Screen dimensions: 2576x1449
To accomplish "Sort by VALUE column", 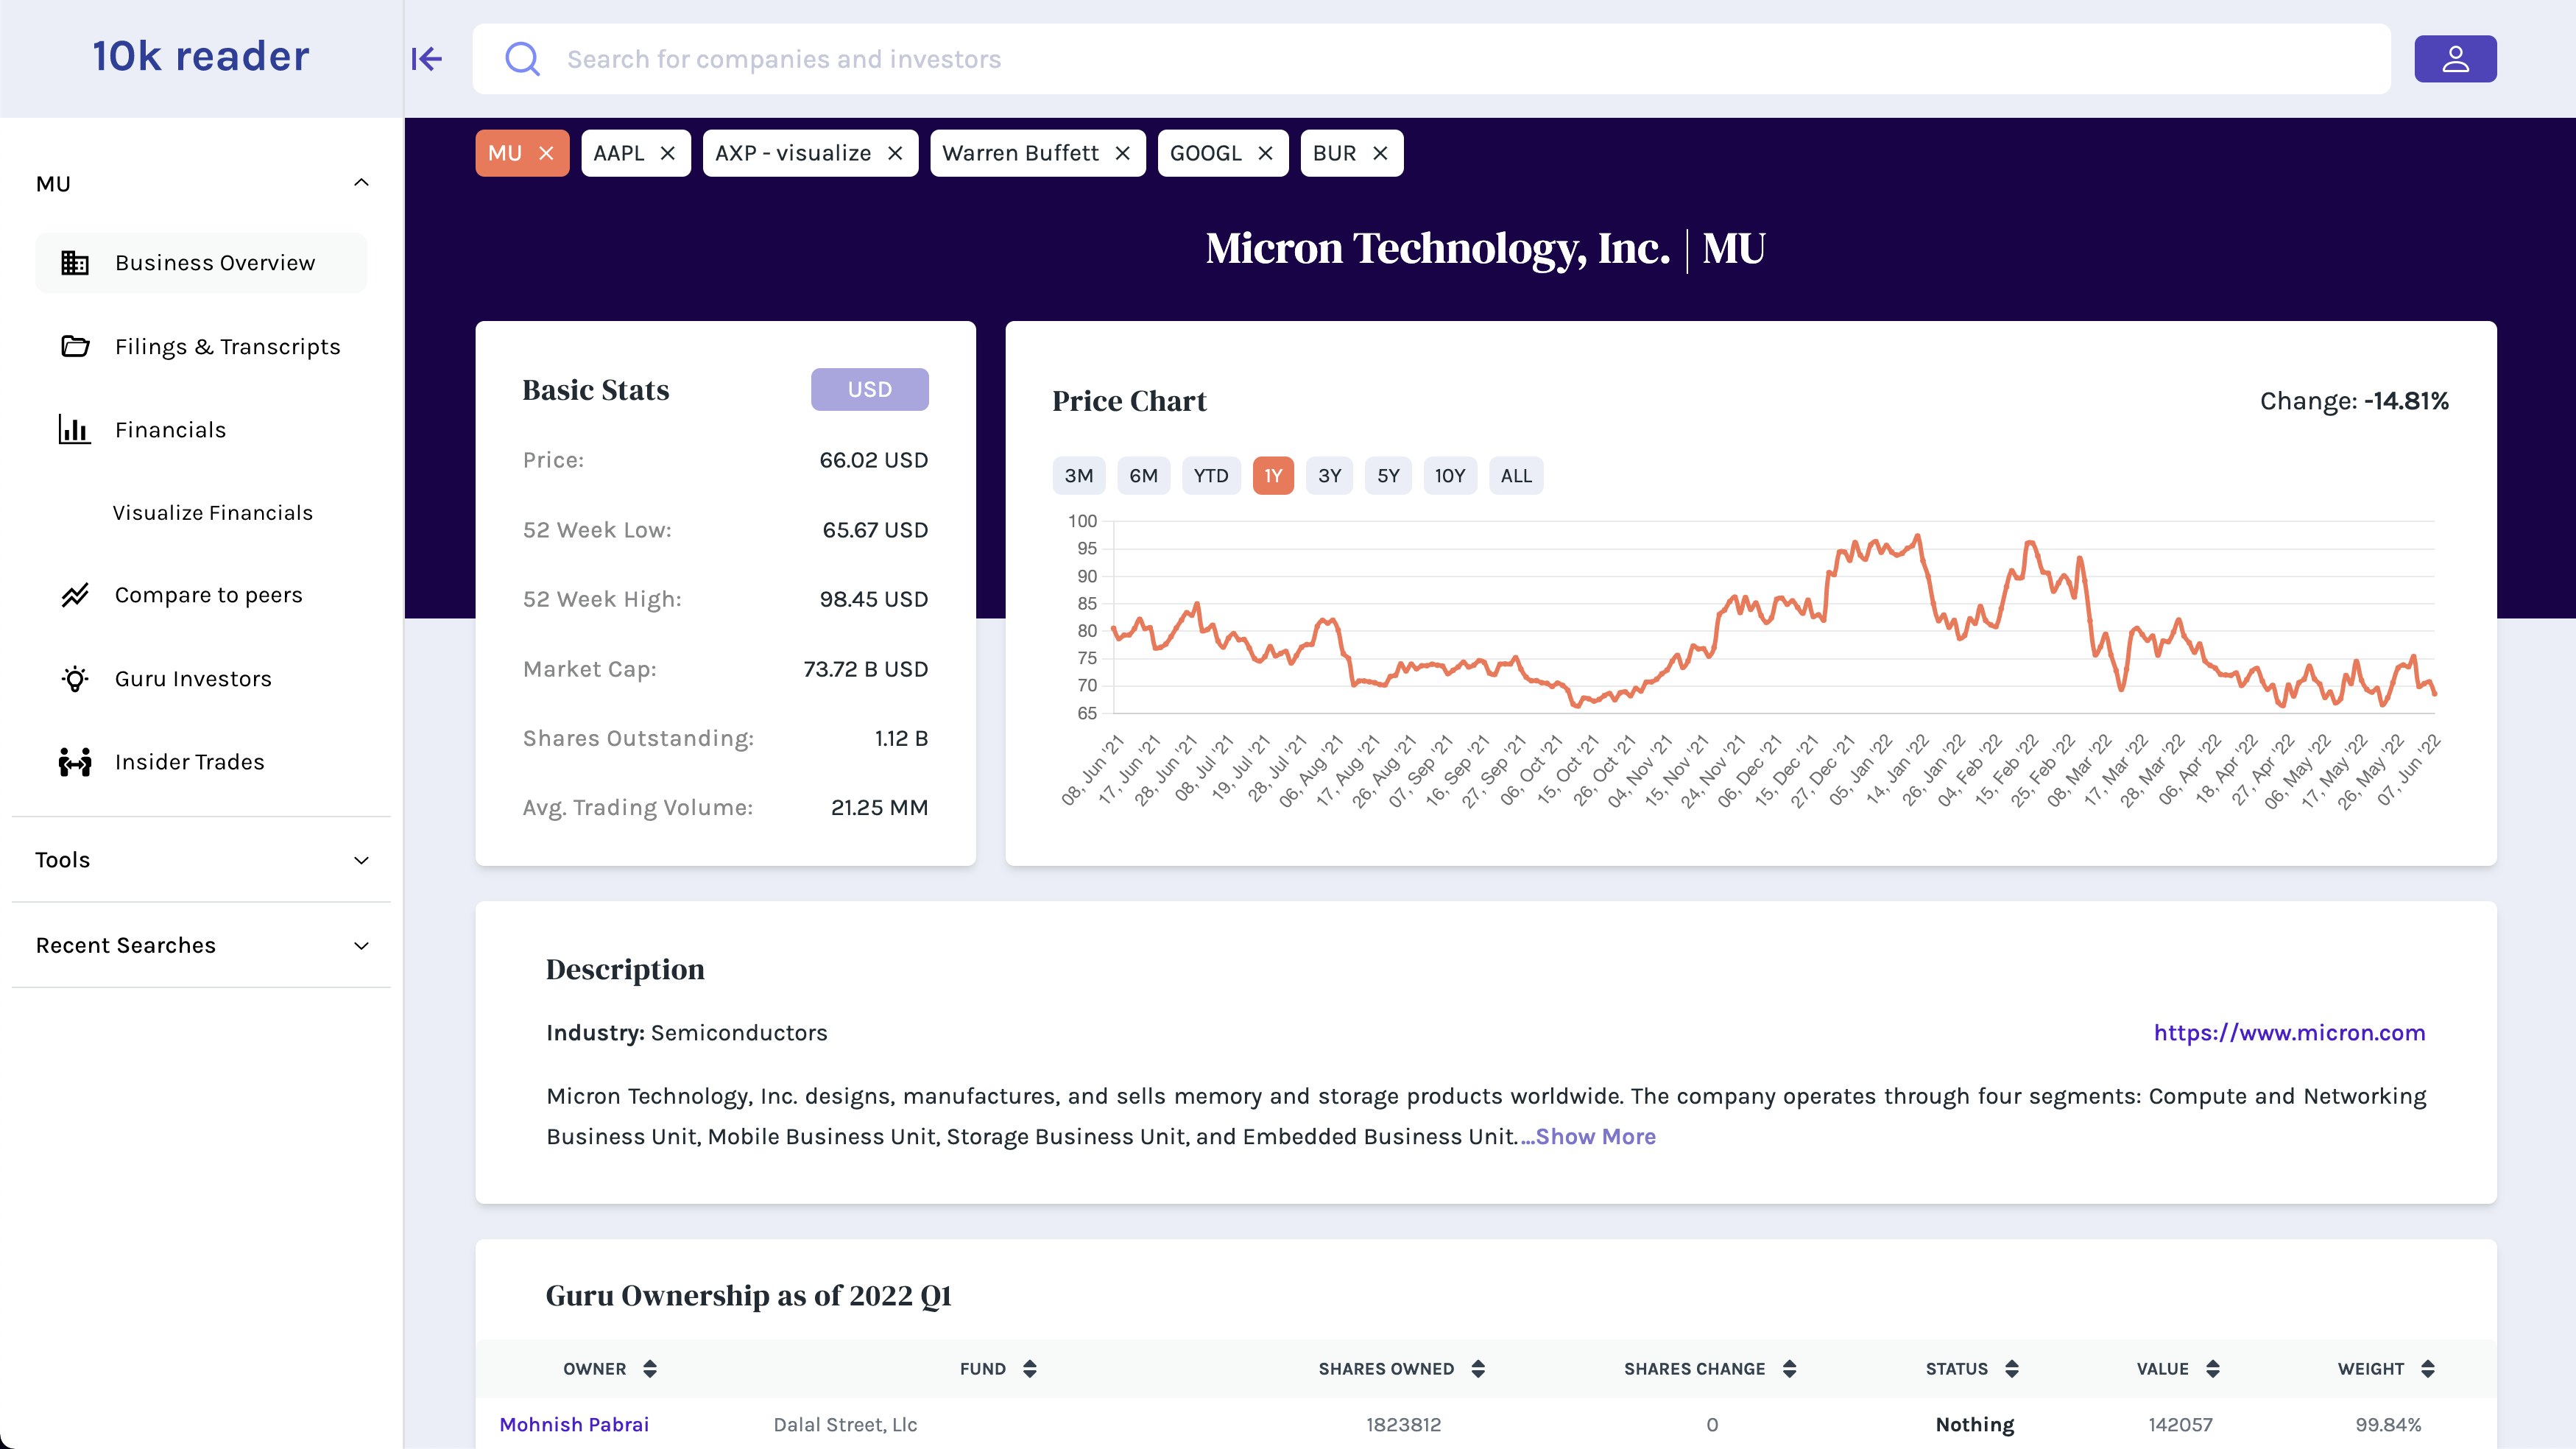I will point(2213,1369).
